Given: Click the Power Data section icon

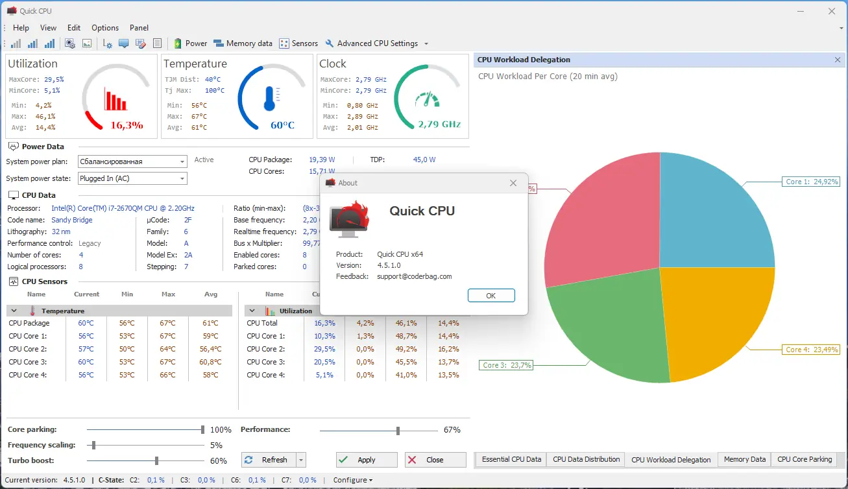Looking at the screenshot, I should point(13,147).
